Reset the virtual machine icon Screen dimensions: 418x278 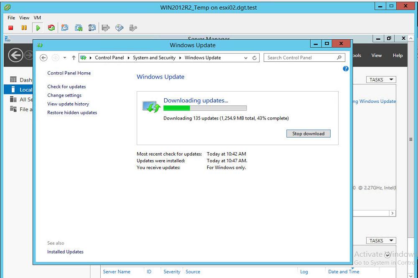tap(51, 28)
